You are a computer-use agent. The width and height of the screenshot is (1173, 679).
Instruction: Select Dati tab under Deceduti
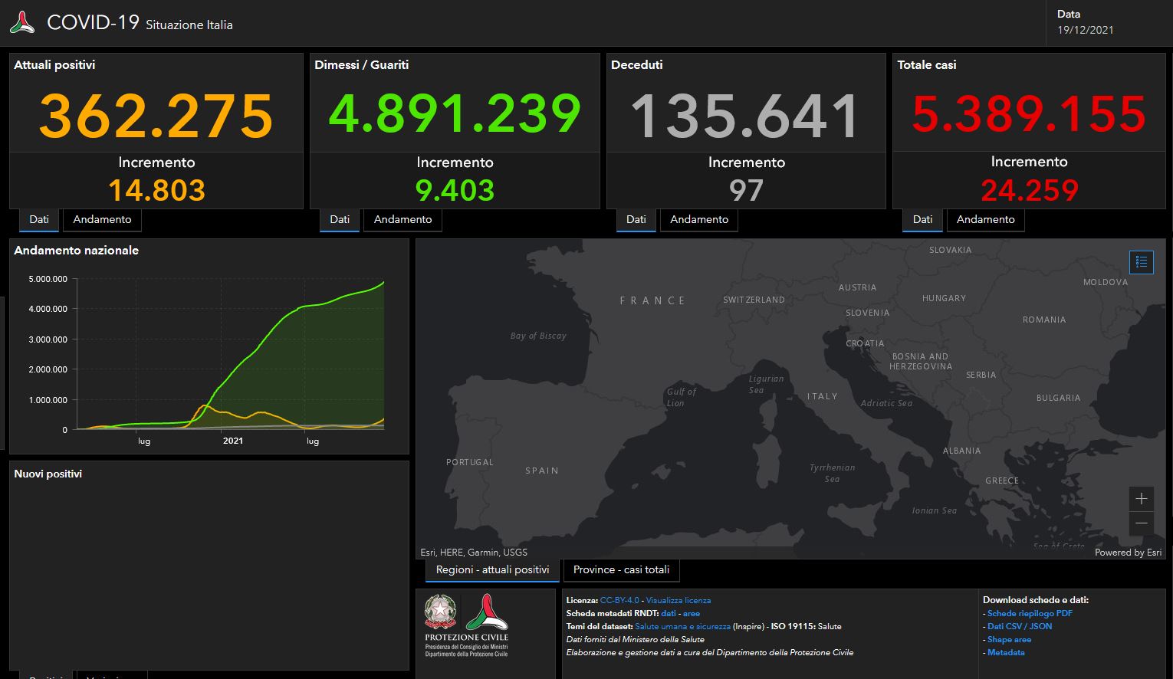pyautogui.click(x=636, y=220)
